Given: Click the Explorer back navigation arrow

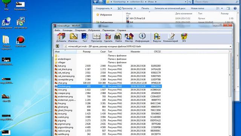Looking at the screenshot, I should [x=95, y=2].
